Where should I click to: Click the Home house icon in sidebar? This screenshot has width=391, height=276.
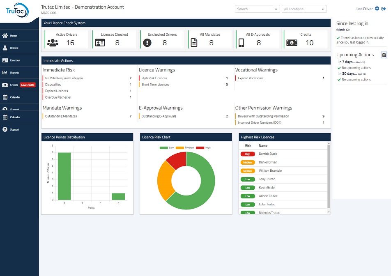coord(5,36)
